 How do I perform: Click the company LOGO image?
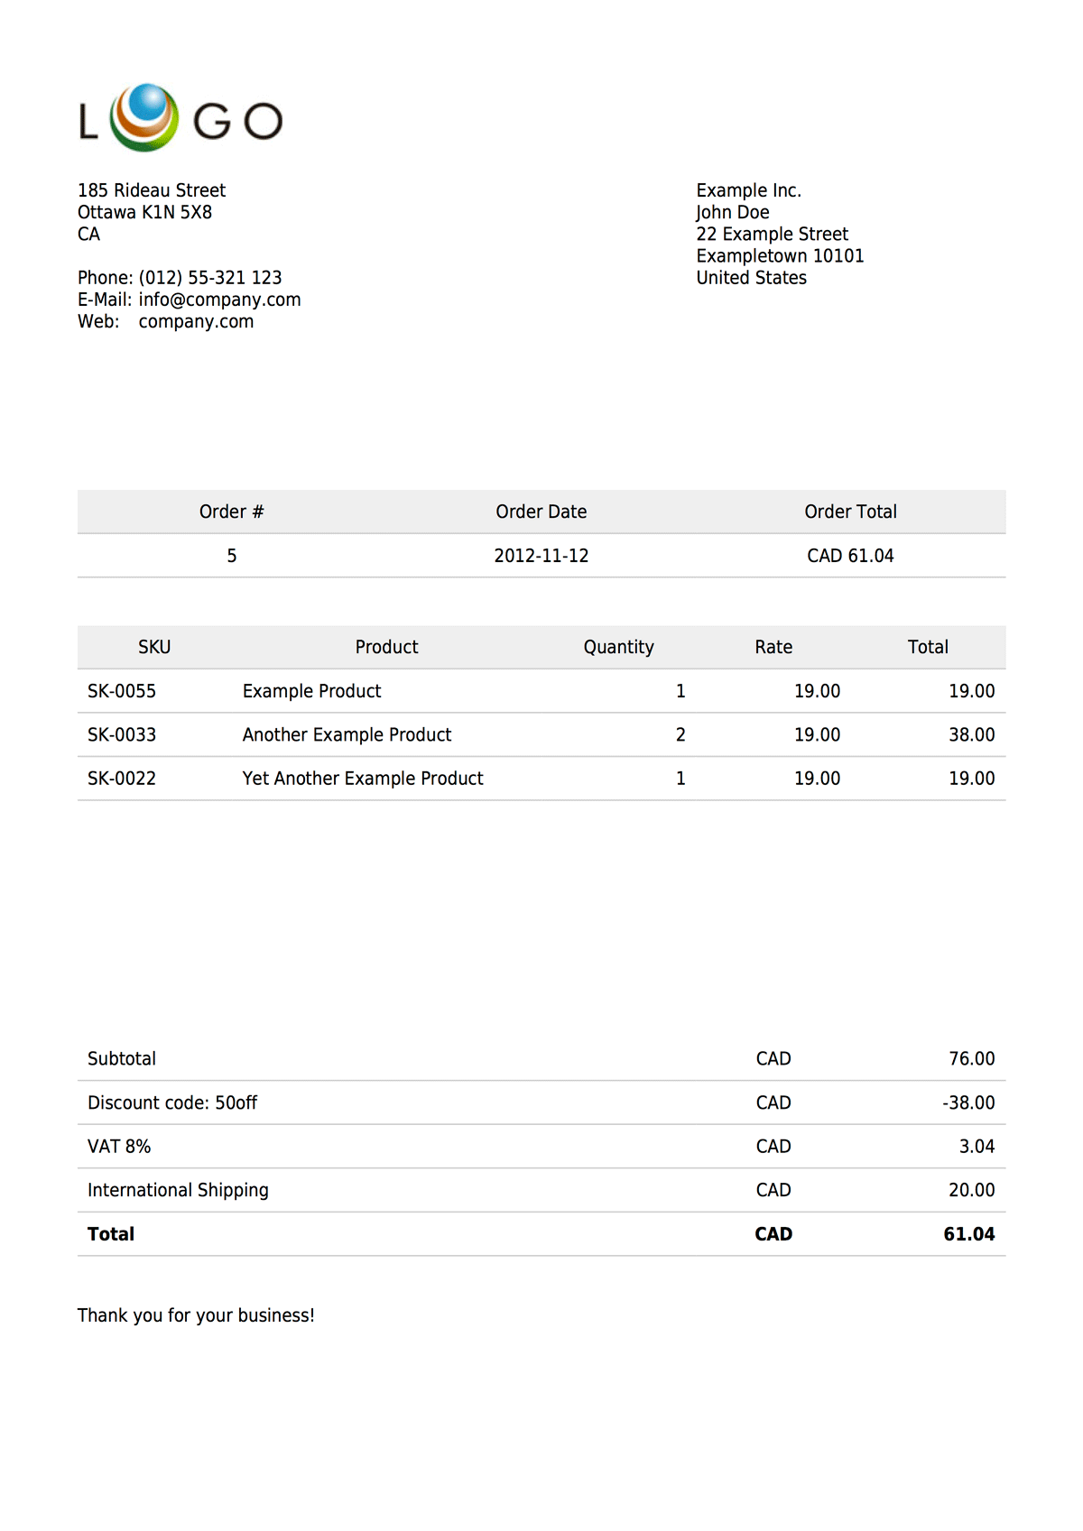pyautogui.click(x=180, y=117)
